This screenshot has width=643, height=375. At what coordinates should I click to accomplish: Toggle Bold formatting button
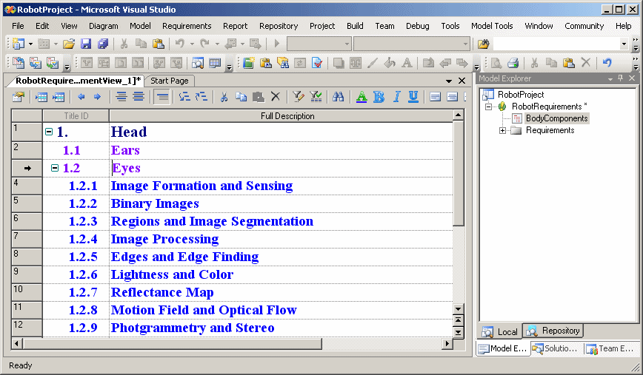pos(379,97)
